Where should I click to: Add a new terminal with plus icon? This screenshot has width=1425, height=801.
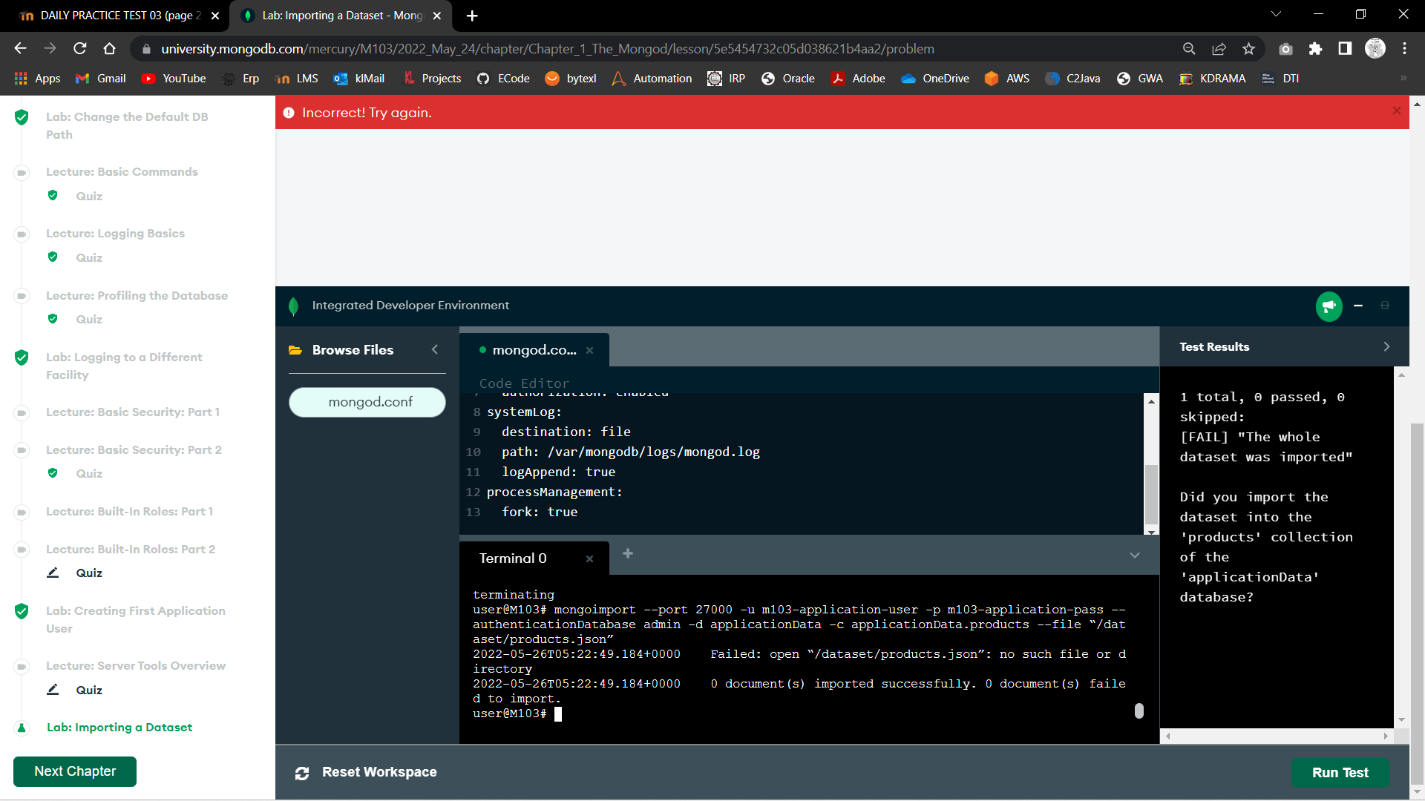(628, 554)
